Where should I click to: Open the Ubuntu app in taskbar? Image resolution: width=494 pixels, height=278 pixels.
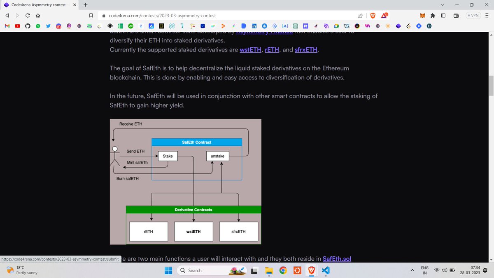[x=297, y=271]
